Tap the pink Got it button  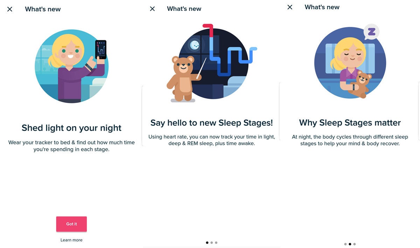(71, 224)
